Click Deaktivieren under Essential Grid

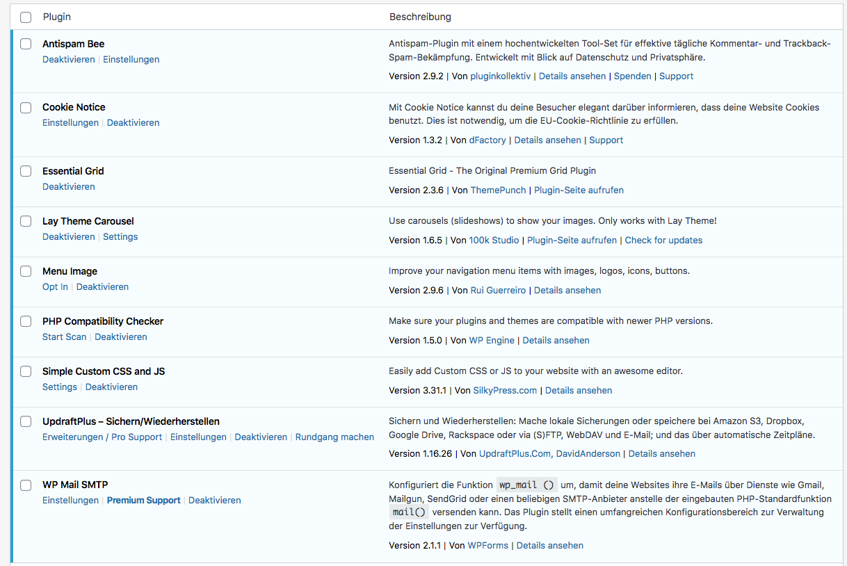click(x=68, y=187)
